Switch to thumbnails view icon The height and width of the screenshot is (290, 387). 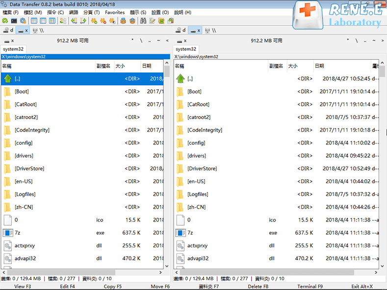click(x=52, y=21)
